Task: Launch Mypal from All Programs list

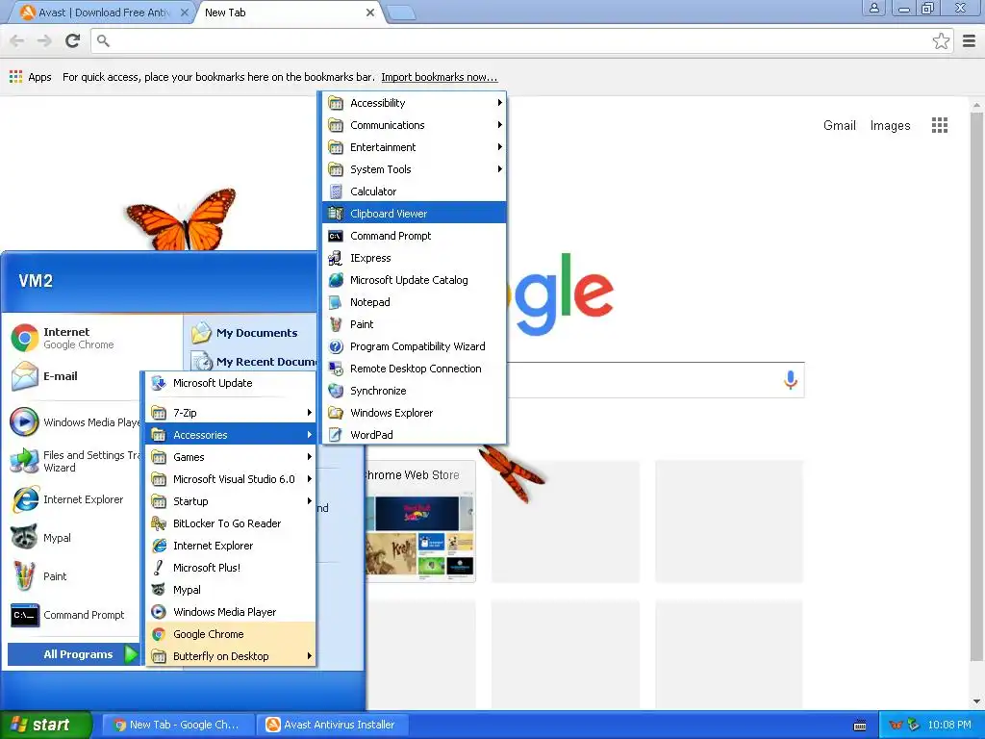Action: point(231,590)
